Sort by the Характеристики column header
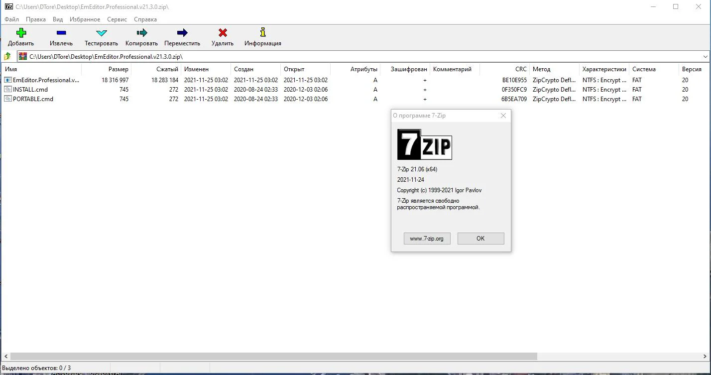The height and width of the screenshot is (375, 711). tap(604, 69)
